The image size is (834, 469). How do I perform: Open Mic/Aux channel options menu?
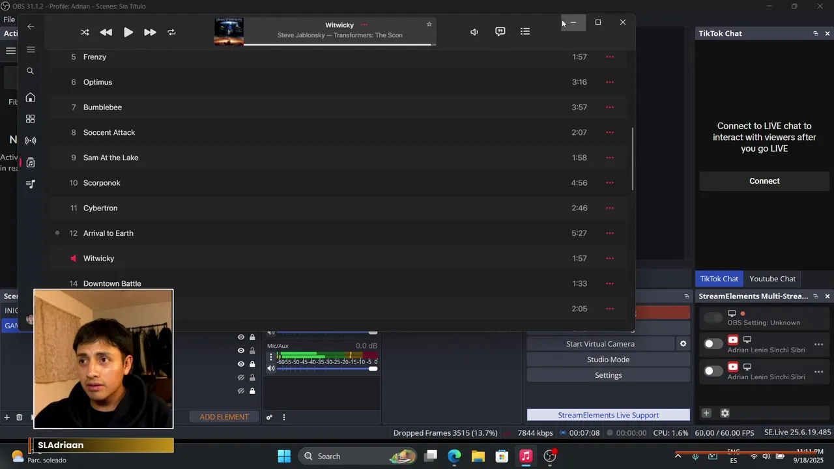click(x=271, y=357)
